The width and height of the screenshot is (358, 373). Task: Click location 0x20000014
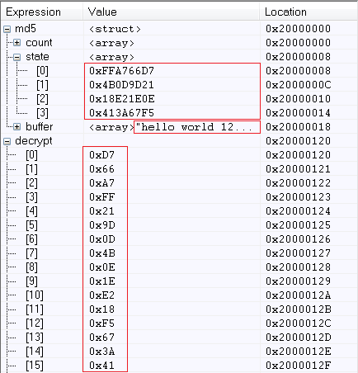(298, 113)
